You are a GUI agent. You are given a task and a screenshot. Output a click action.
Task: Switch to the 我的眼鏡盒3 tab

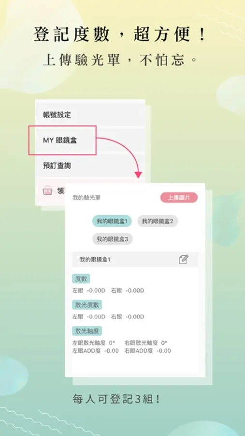(x=113, y=239)
